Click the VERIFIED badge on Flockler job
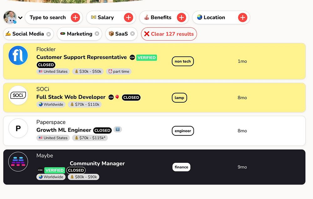This screenshot has height=199, width=313. pyautogui.click(x=146, y=58)
